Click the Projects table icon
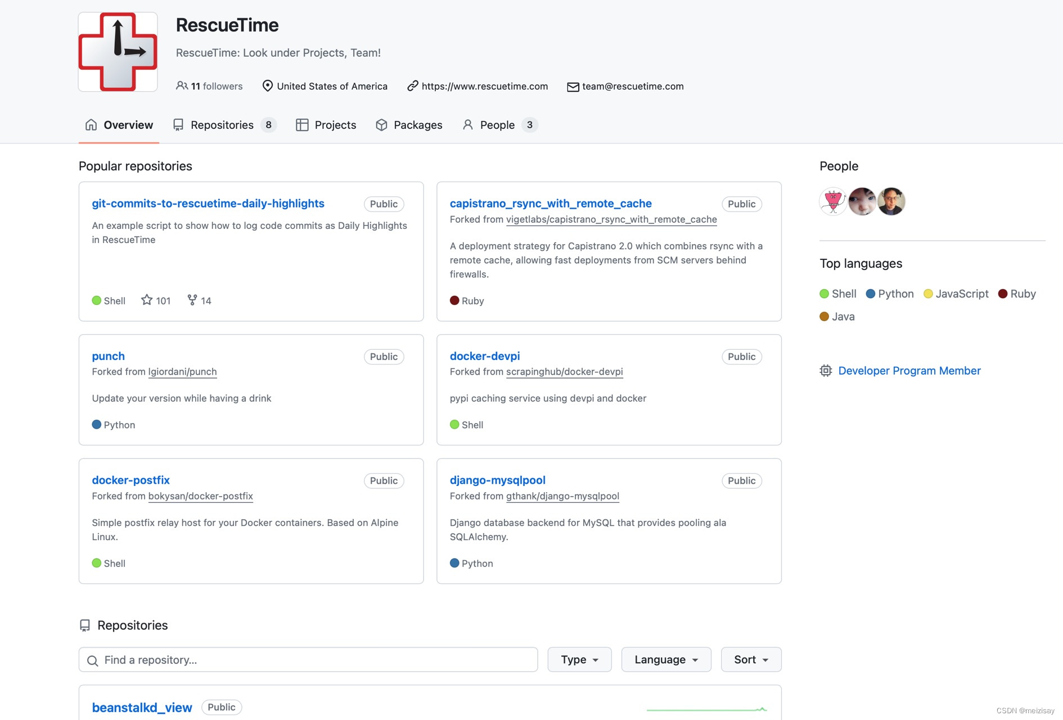This screenshot has height=720, width=1063. (302, 125)
